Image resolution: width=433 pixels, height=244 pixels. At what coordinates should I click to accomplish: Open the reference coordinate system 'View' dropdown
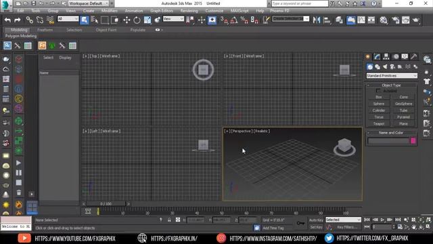click(x=173, y=19)
